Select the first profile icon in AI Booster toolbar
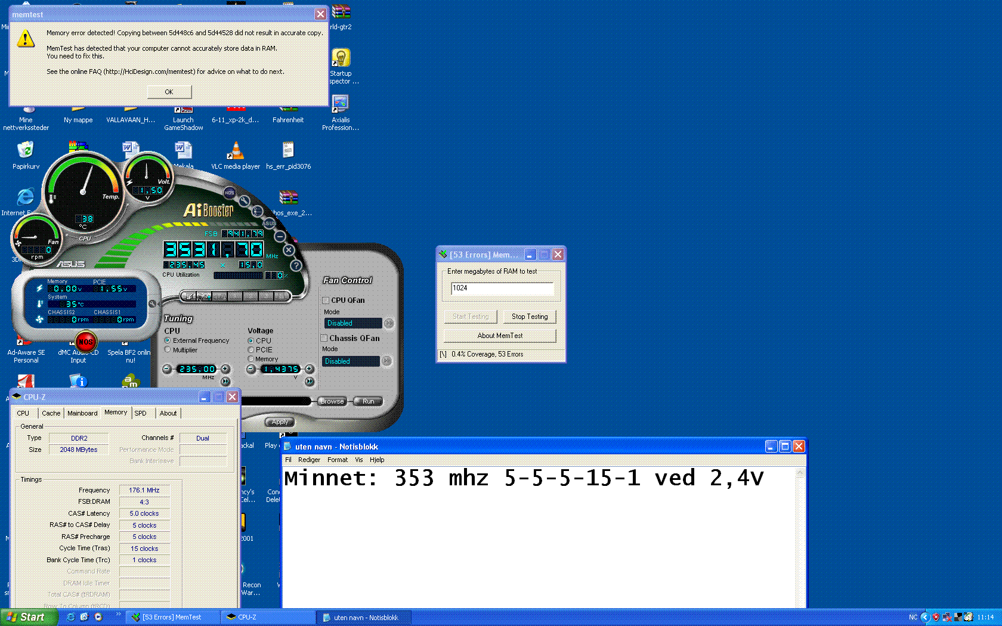Viewport: 1002px width, 626px height. tap(190, 296)
